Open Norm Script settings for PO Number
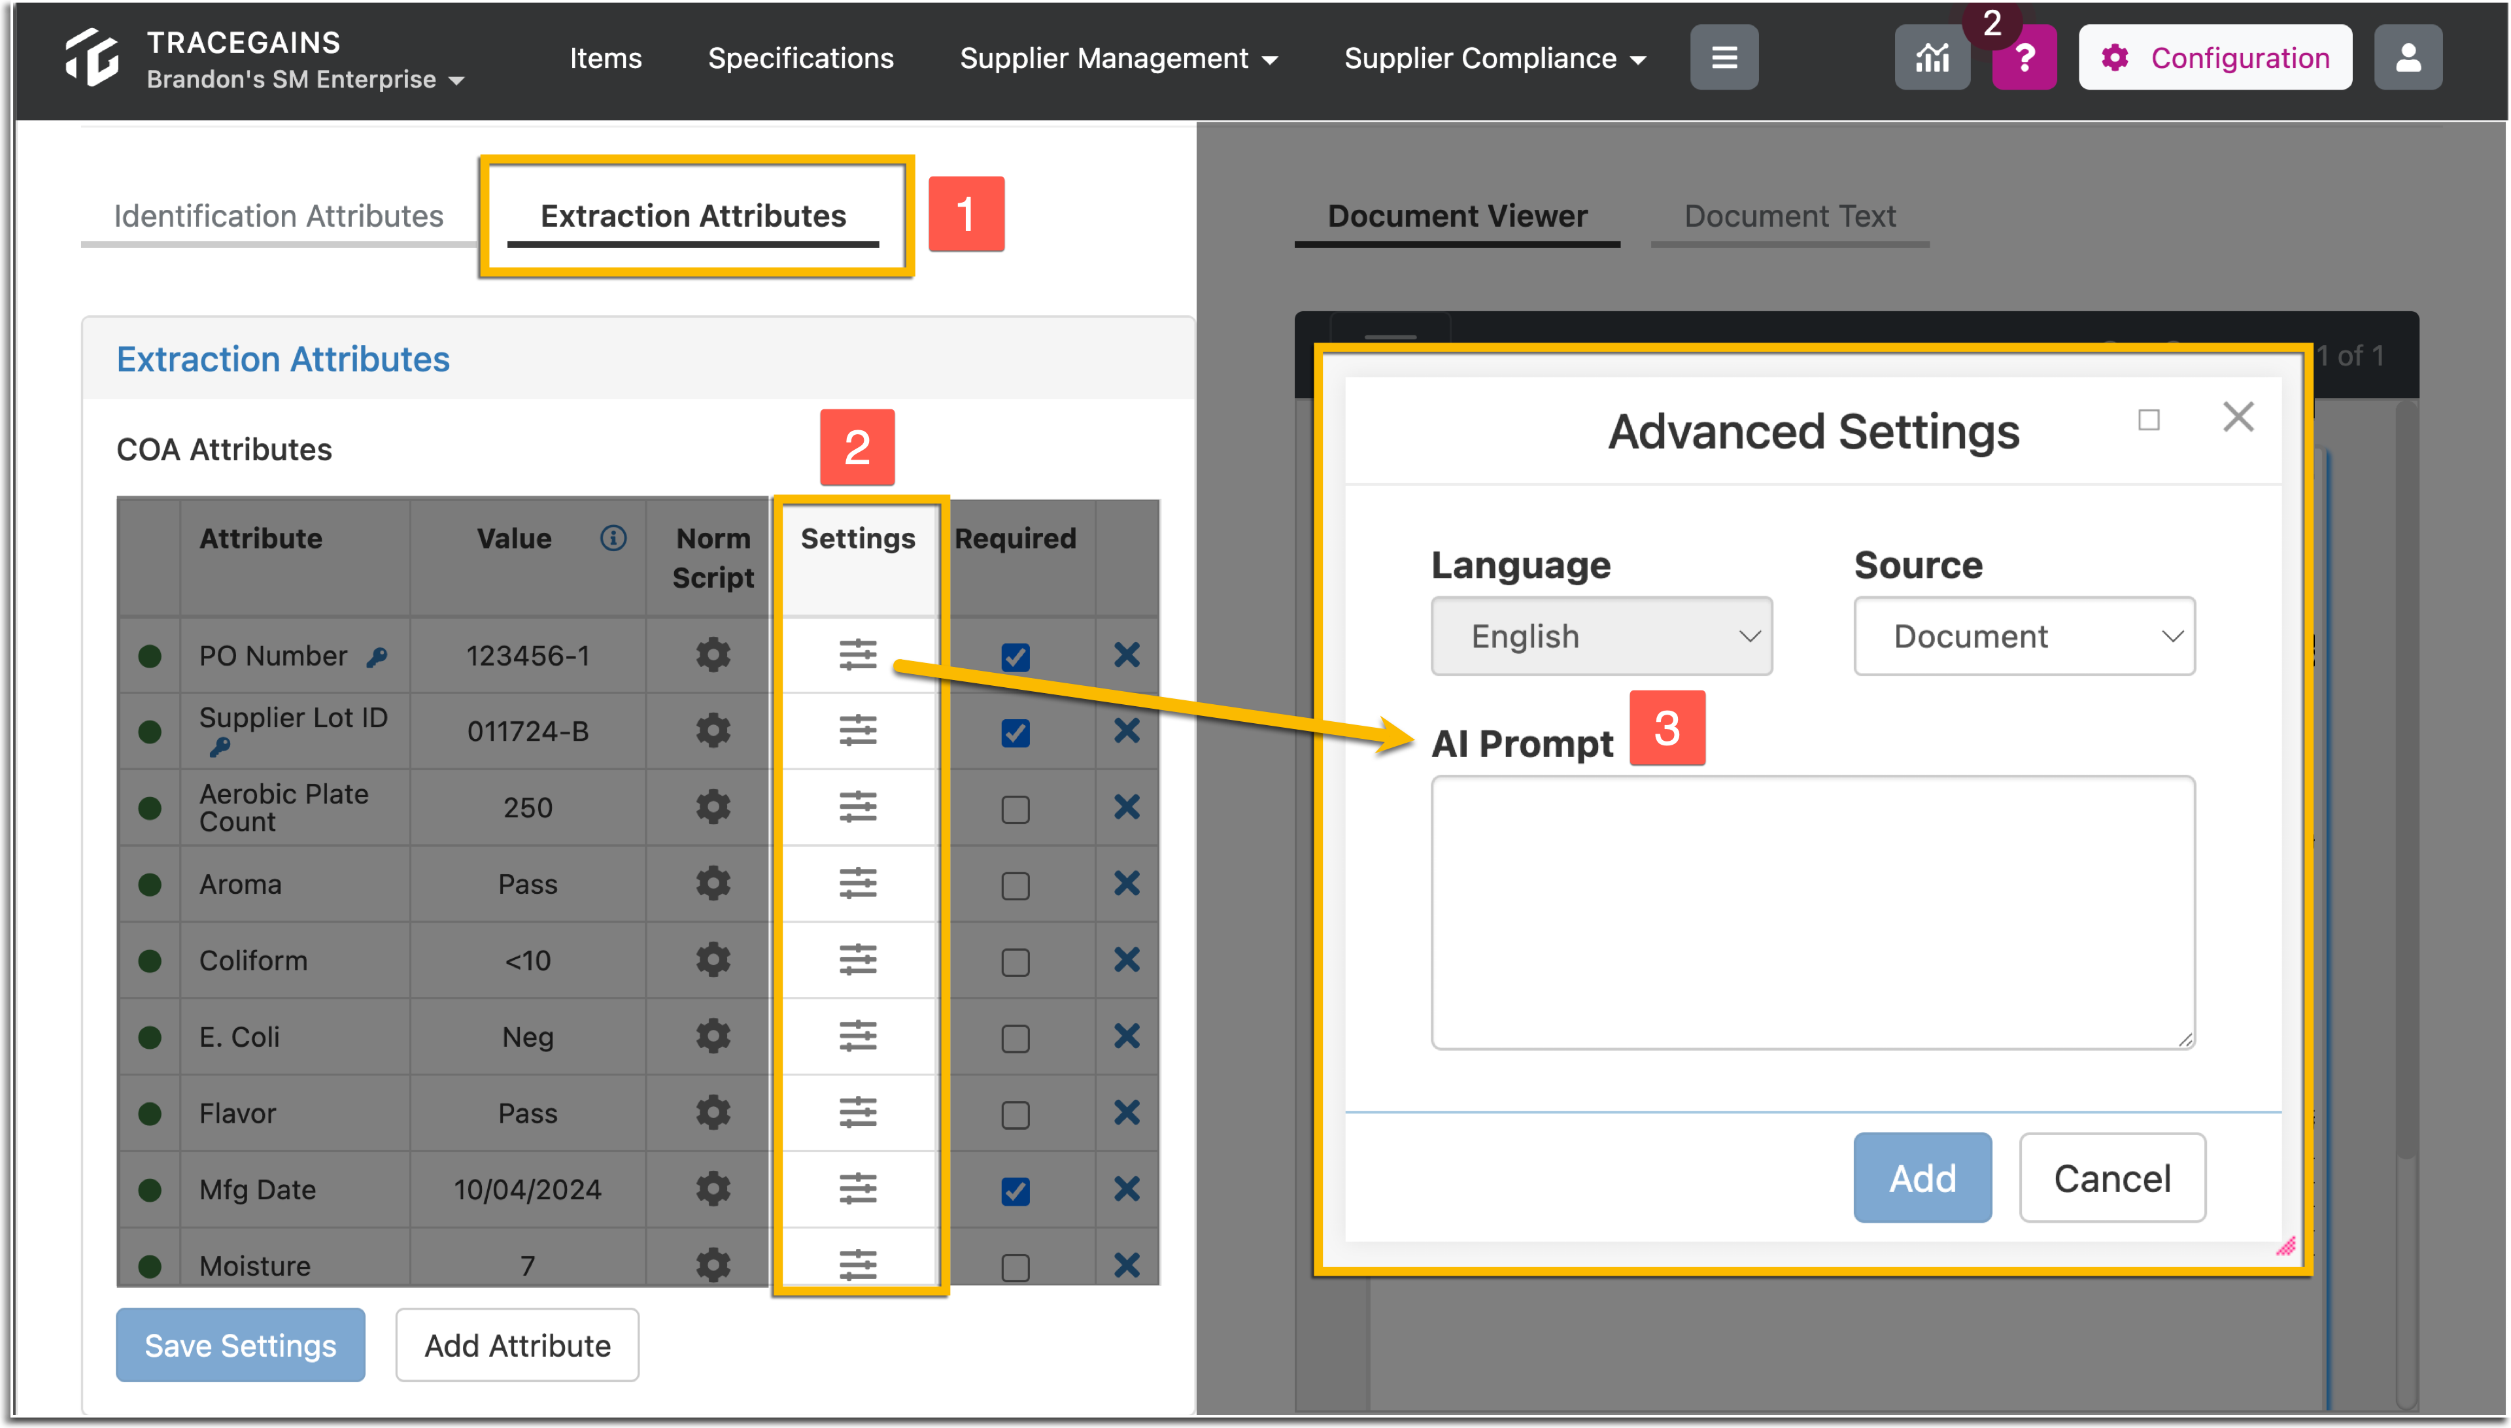 tap(712, 655)
